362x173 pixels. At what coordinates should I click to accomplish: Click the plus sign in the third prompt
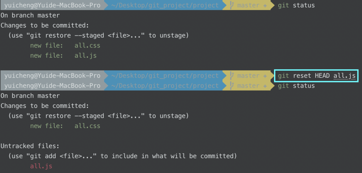pyautogui.click(x=265, y=86)
